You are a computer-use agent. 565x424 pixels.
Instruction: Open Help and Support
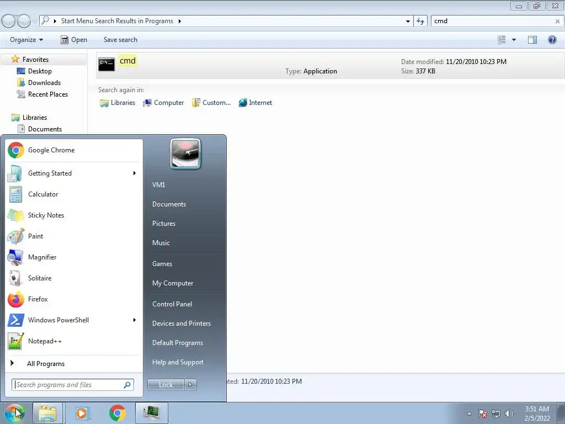tap(178, 362)
